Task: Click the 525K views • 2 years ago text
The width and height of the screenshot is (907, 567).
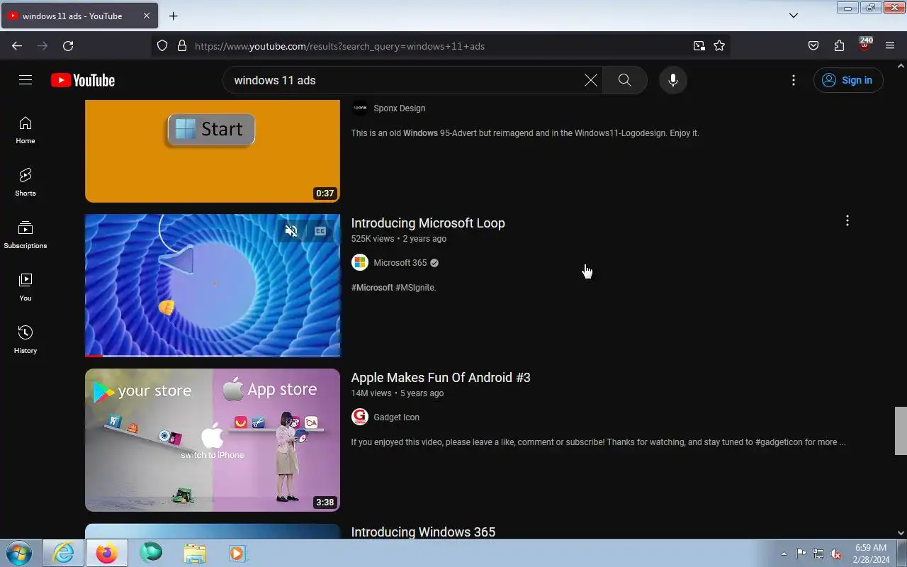Action: pyautogui.click(x=399, y=239)
